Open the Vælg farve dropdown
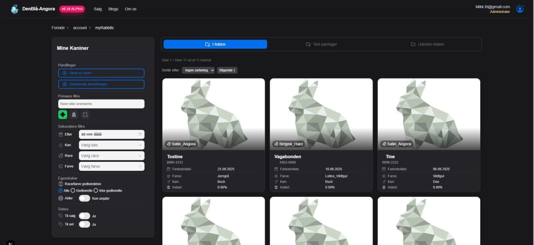 [x=111, y=166]
